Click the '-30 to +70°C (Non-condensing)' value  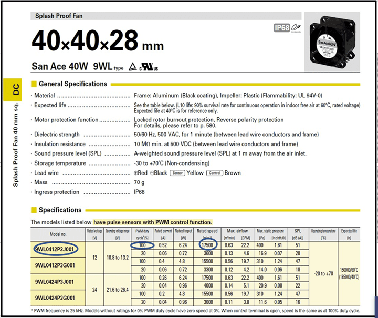coord(172,163)
